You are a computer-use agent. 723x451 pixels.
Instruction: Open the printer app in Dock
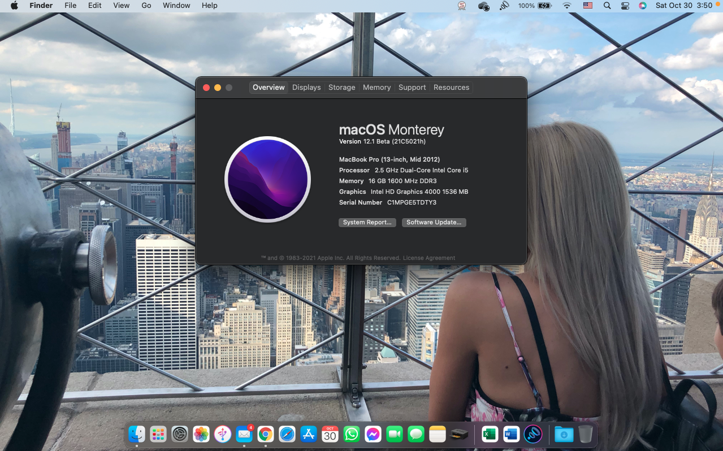tap(459, 434)
